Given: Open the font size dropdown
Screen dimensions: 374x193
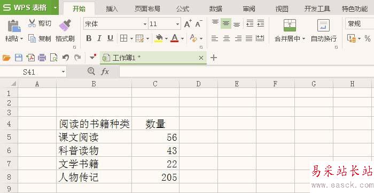Looking at the screenshot, I should point(177,24).
